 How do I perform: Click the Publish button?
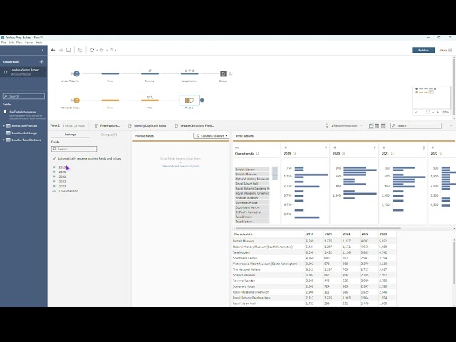pyautogui.click(x=423, y=50)
